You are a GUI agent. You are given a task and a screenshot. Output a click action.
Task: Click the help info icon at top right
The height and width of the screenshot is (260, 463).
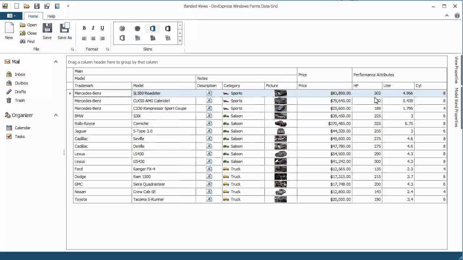pos(457,16)
